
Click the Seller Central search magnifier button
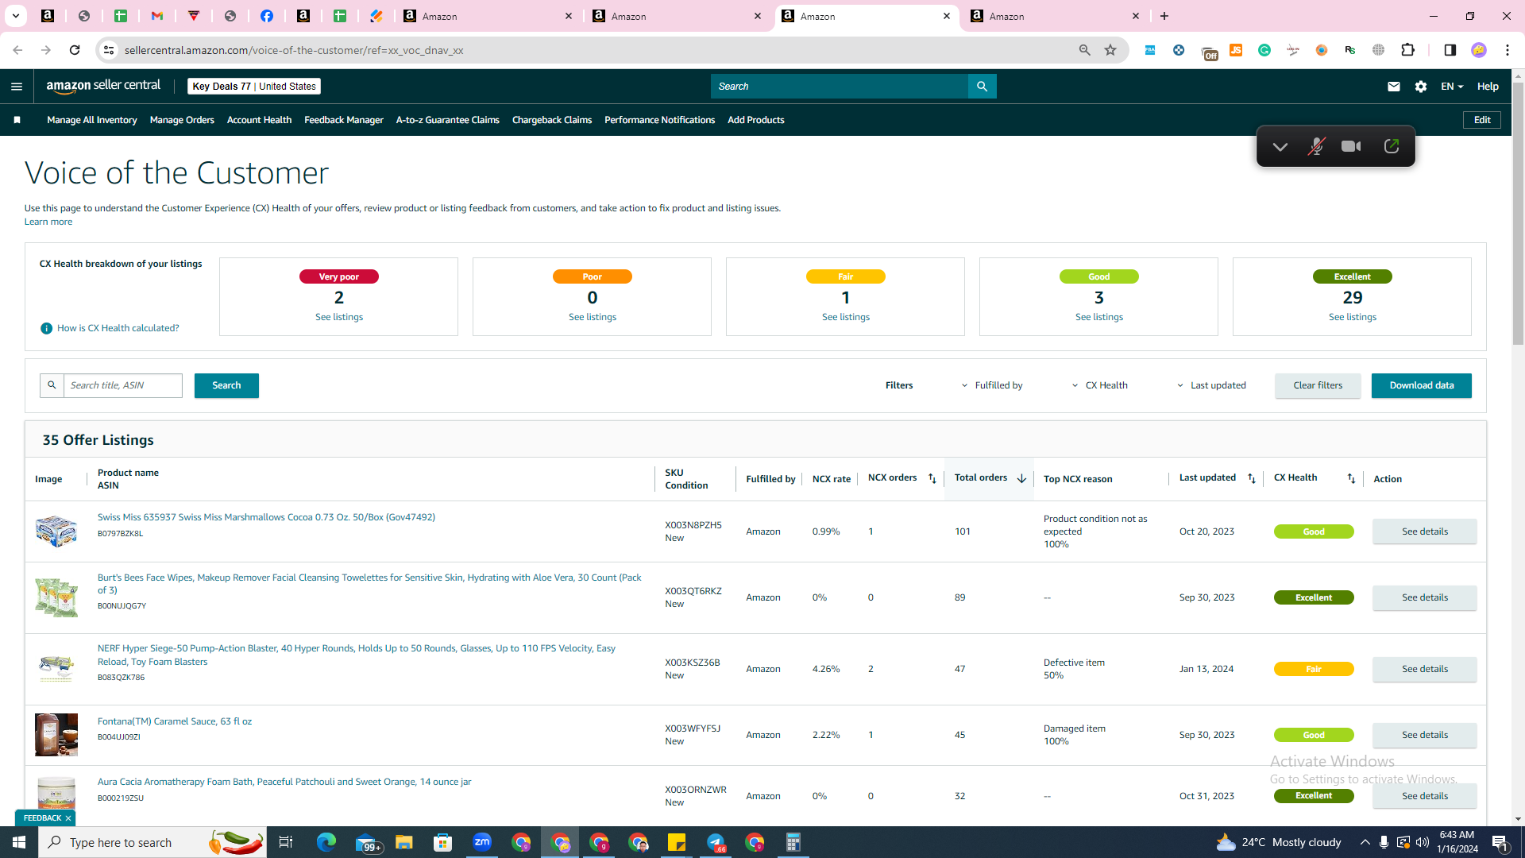tap(982, 87)
